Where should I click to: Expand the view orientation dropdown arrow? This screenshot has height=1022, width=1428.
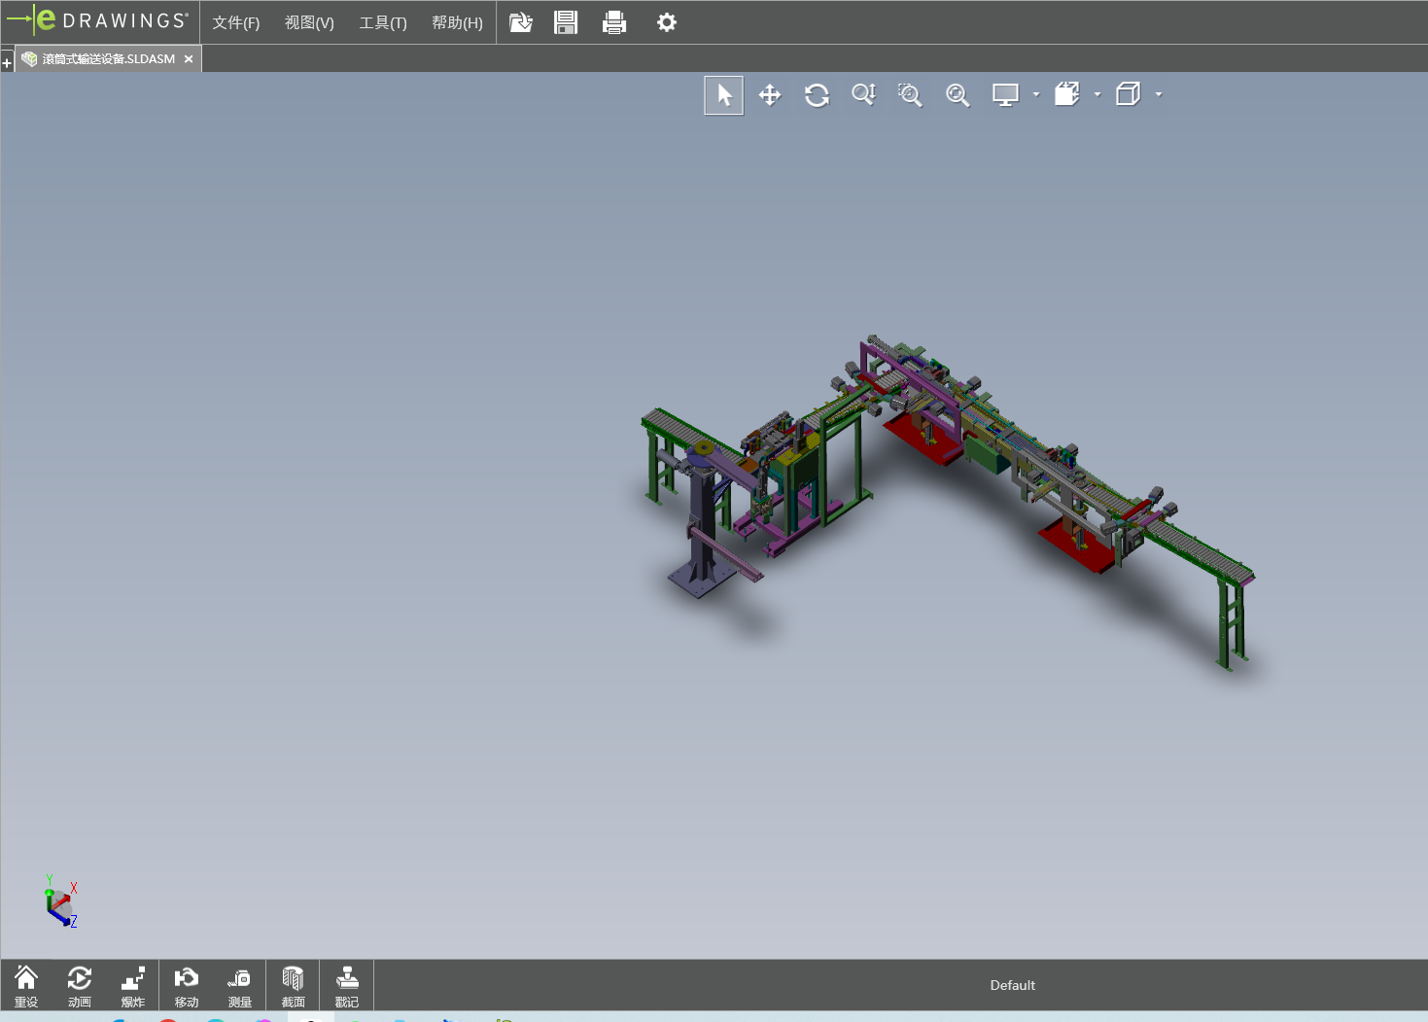click(x=1097, y=95)
